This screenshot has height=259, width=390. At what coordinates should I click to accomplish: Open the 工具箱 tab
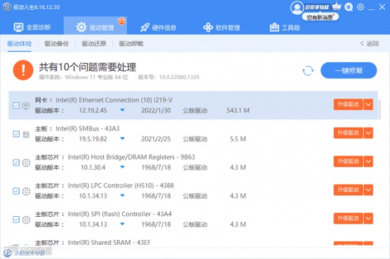(x=285, y=27)
